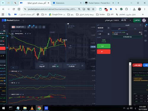Open Windows Start menu
The image size is (148, 111).
pyautogui.click(x=4, y=108)
